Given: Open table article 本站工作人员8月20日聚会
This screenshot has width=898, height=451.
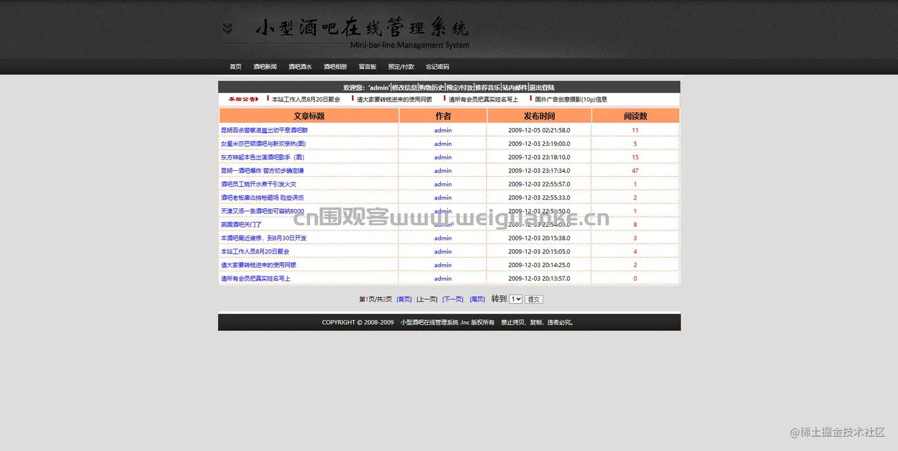Looking at the screenshot, I should pyautogui.click(x=255, y=252).
